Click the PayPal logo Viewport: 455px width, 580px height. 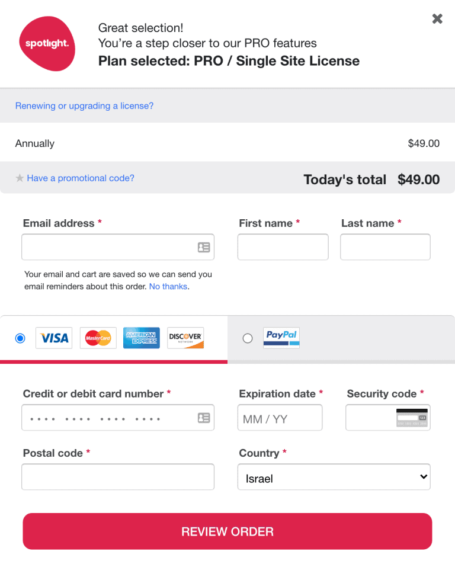pyautogui.click(x=281, y=338)
